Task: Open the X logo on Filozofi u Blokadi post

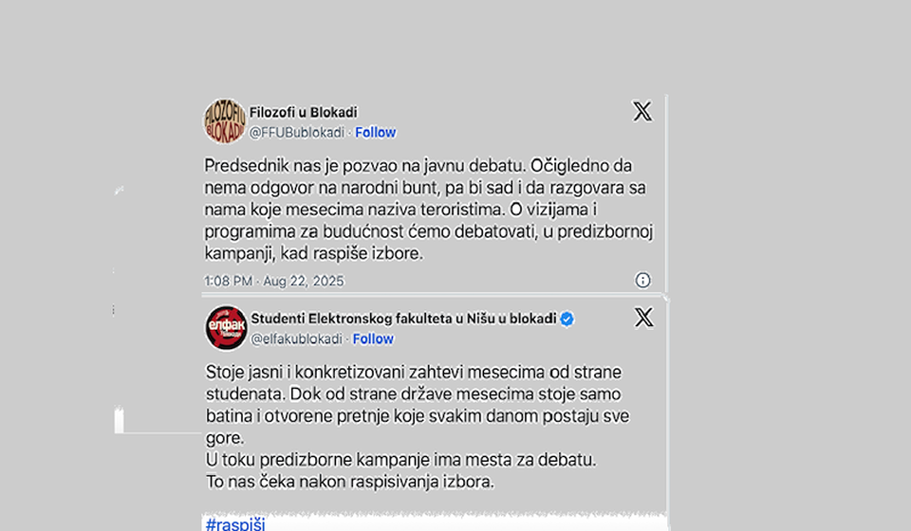Action: [x=642, y=111]
